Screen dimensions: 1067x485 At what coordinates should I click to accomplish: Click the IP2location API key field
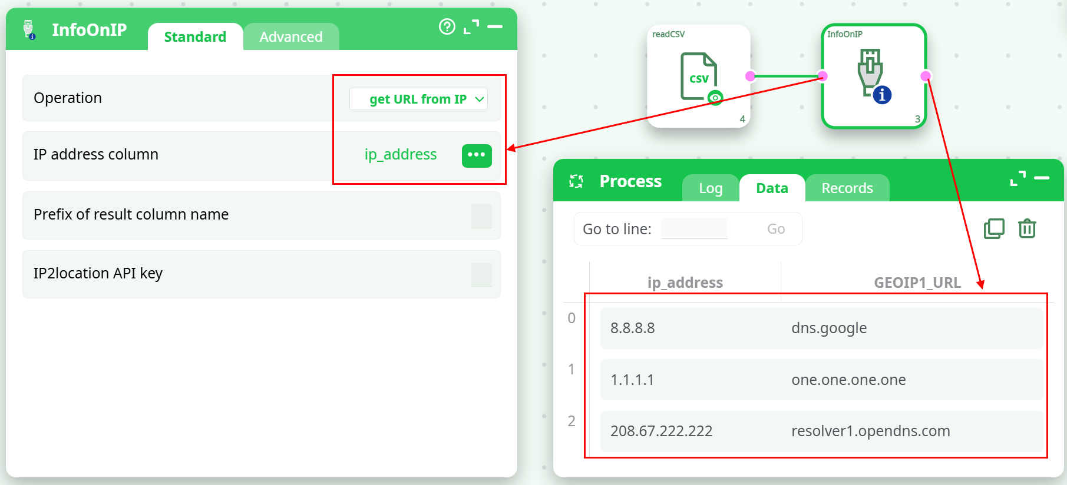point(481,275)
